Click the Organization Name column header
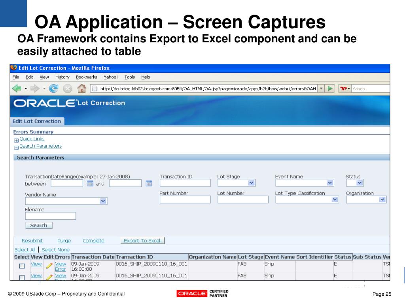Image resolution: width=405 pixels, height=304 pixels. [x=212, y=257]
